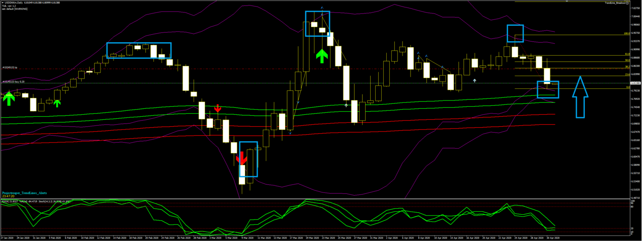Screen dimensions: 642x241
Task: Select the small green up arrow near 4 Feb
Action: [x=57, y=103]
